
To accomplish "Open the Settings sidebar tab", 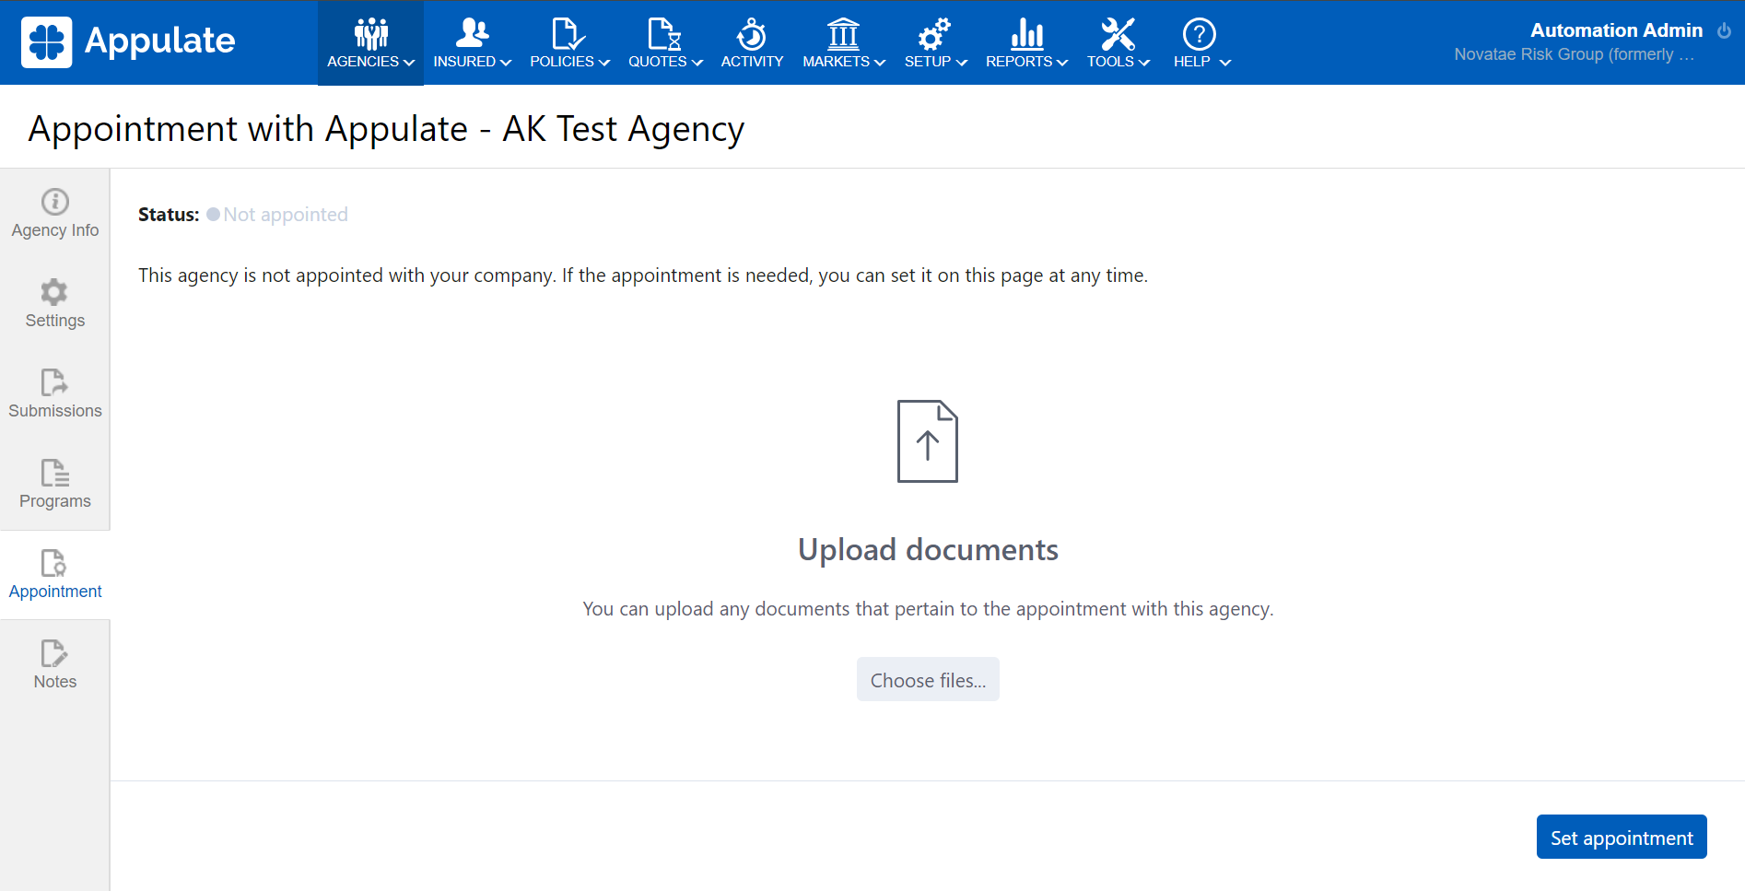I will [x=55, y=304].
